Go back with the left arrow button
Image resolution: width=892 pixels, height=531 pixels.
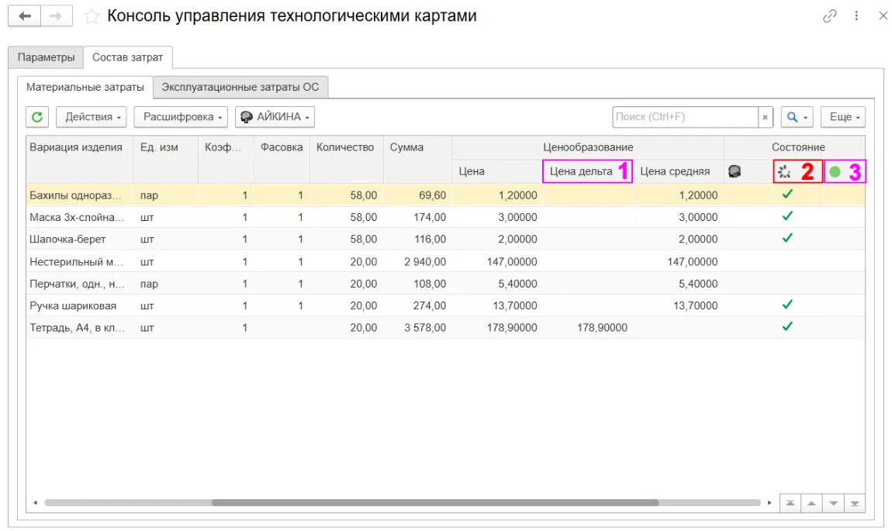tap(25, 16)
